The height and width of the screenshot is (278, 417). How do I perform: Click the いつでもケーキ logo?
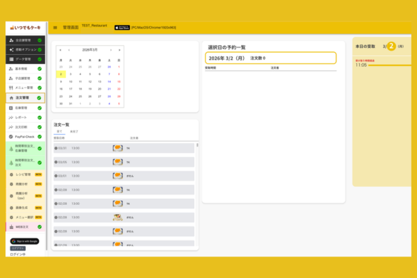click(x=25, y=27)
